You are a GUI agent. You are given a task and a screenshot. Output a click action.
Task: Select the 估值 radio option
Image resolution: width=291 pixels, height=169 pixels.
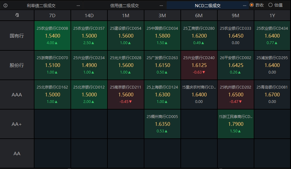(x=276, y=5)
